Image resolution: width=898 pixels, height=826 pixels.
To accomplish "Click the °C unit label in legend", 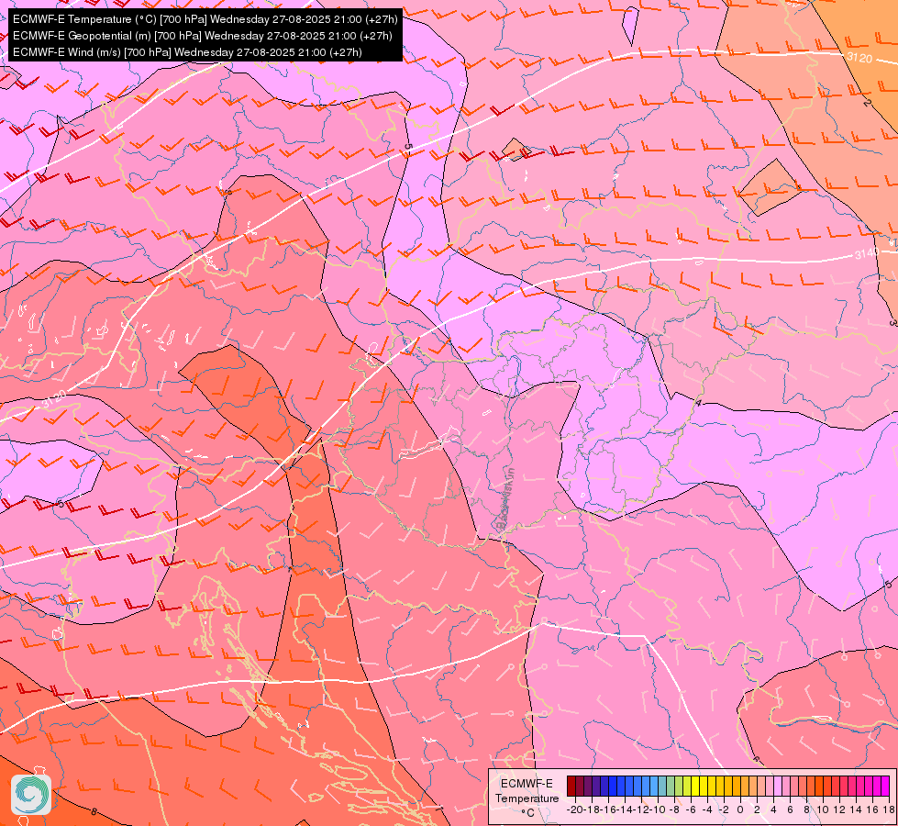I will coord(528,813).
